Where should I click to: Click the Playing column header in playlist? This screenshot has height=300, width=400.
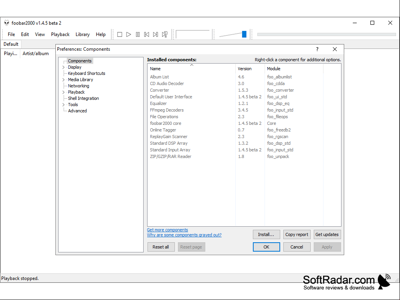point(11,53)
